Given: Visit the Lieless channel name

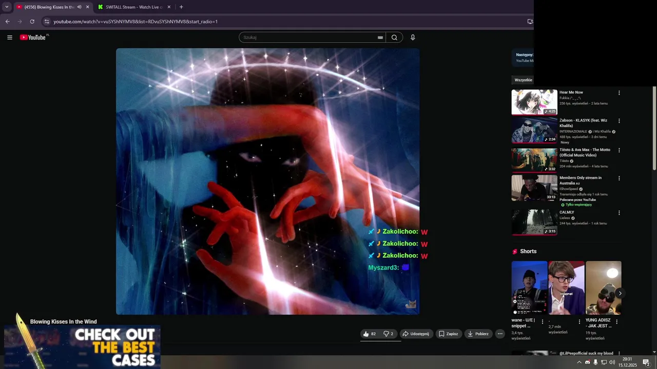Looking at the screenshot, I should (x=565, y=218).
